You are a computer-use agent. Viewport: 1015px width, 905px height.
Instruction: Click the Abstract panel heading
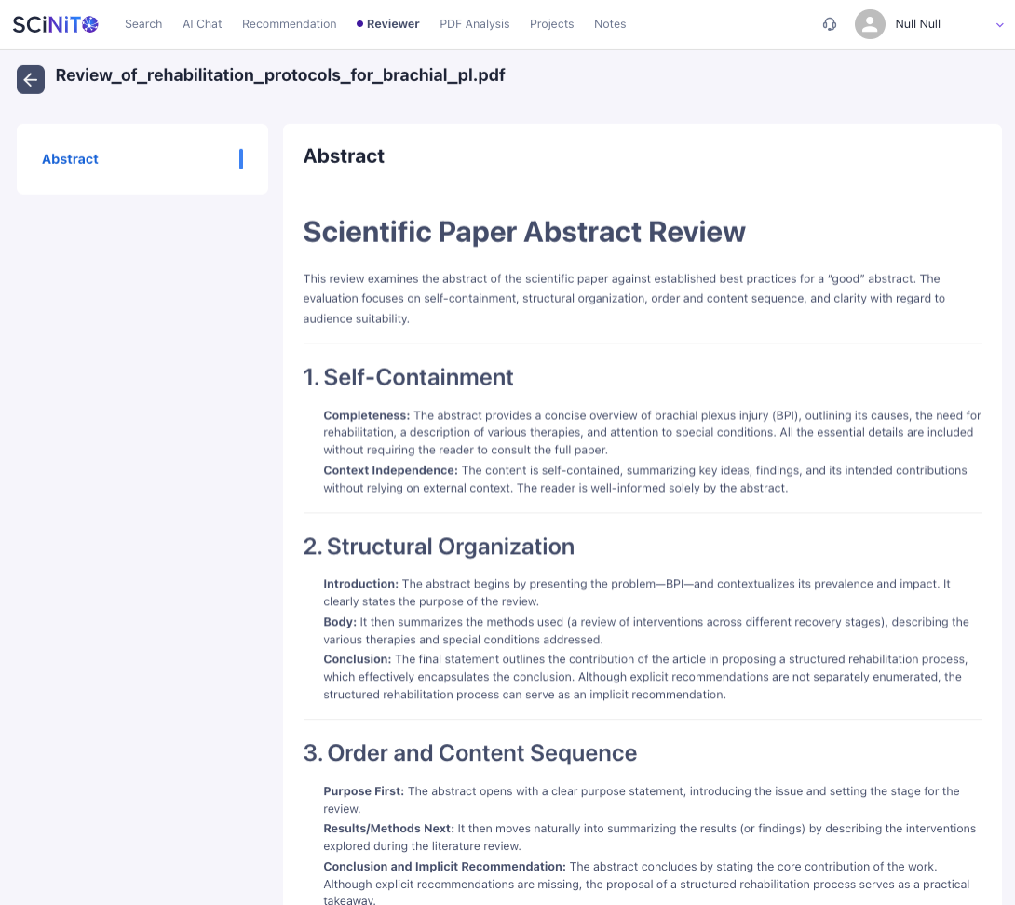tap(344, 156)
